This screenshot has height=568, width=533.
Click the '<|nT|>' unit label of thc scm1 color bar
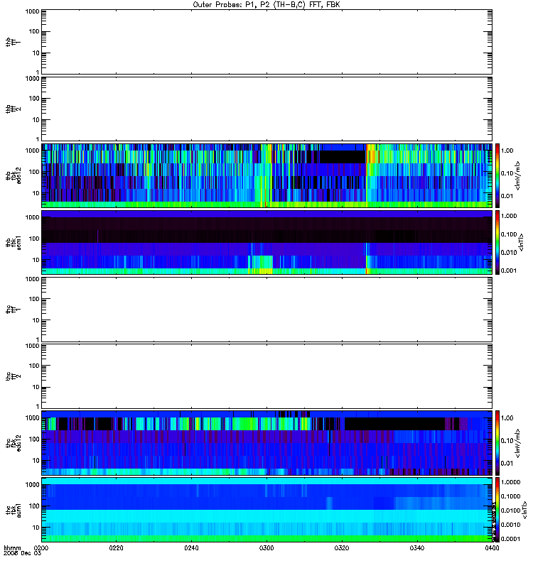524,510
